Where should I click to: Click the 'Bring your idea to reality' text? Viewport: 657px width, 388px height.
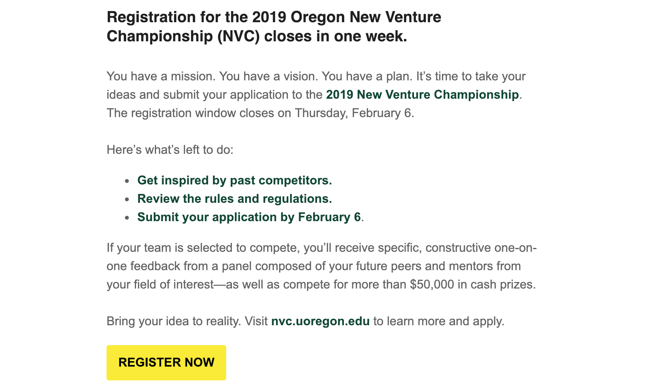click(x=174, y=321)
